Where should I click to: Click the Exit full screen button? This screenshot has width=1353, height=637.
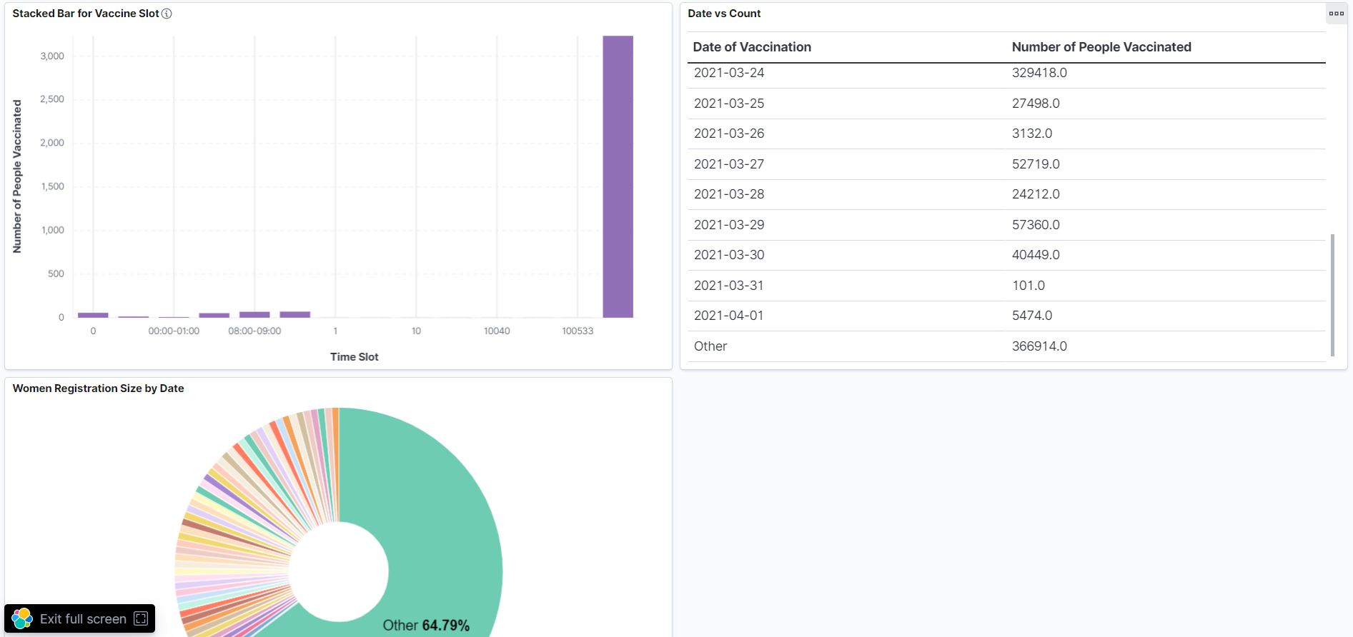tap(79, 618)
